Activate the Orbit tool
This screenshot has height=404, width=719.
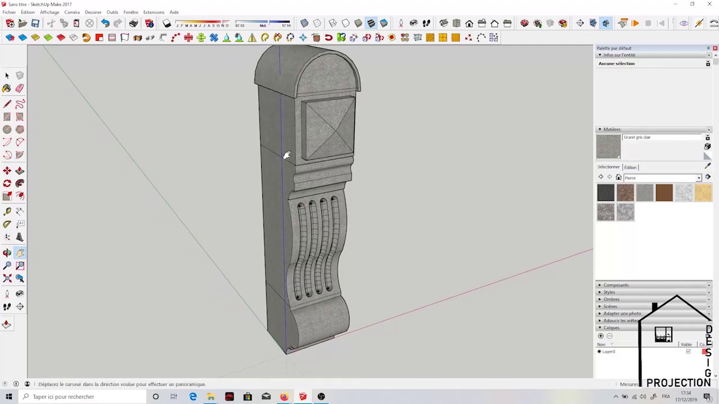click(x=7, y=253)
